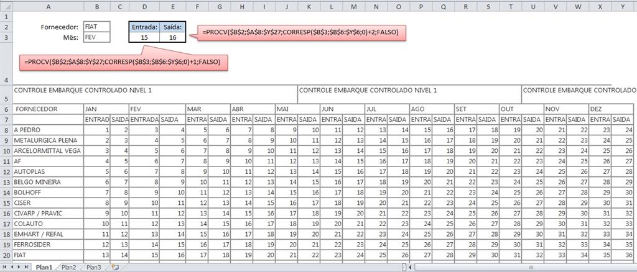Click the ENTRADA subheader under FEV

click(x=144, y=120)
